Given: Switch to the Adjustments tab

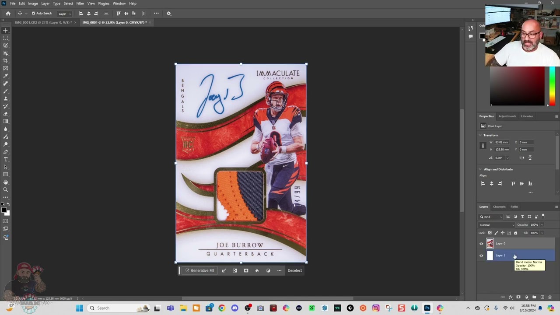Looking at the screenshot, I should point(507,116).
